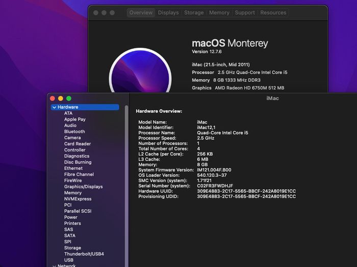
Task: Select Camera in the sidebar
Action: [72, 138]
